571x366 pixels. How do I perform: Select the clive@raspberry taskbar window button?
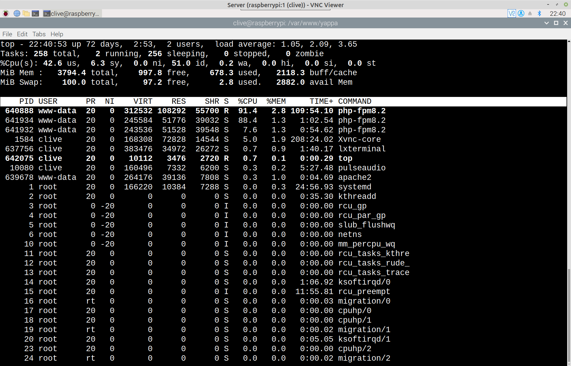[72, 13]
